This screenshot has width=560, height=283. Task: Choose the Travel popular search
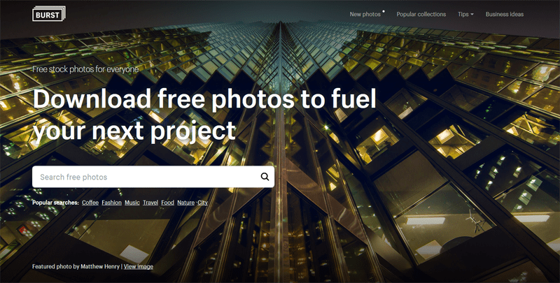(150, 203)
